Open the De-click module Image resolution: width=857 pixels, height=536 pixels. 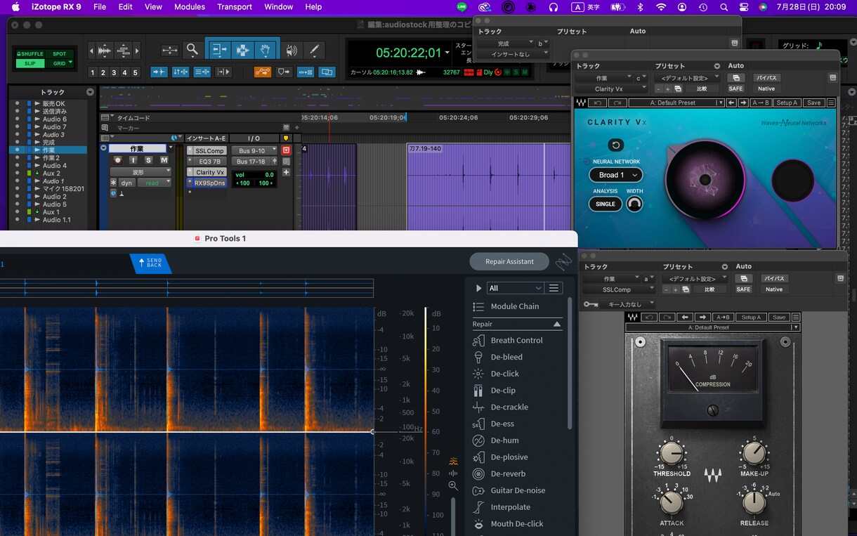click(x=504, y=374)
